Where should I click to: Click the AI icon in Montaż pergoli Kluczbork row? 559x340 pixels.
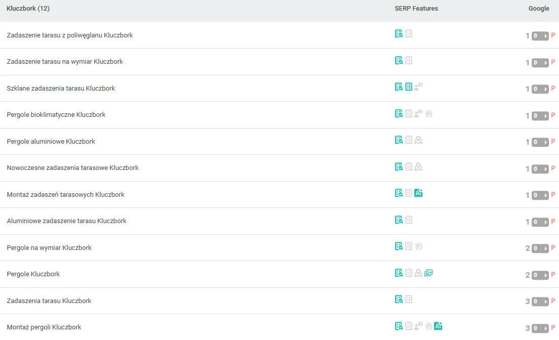(x=438, y=326)
